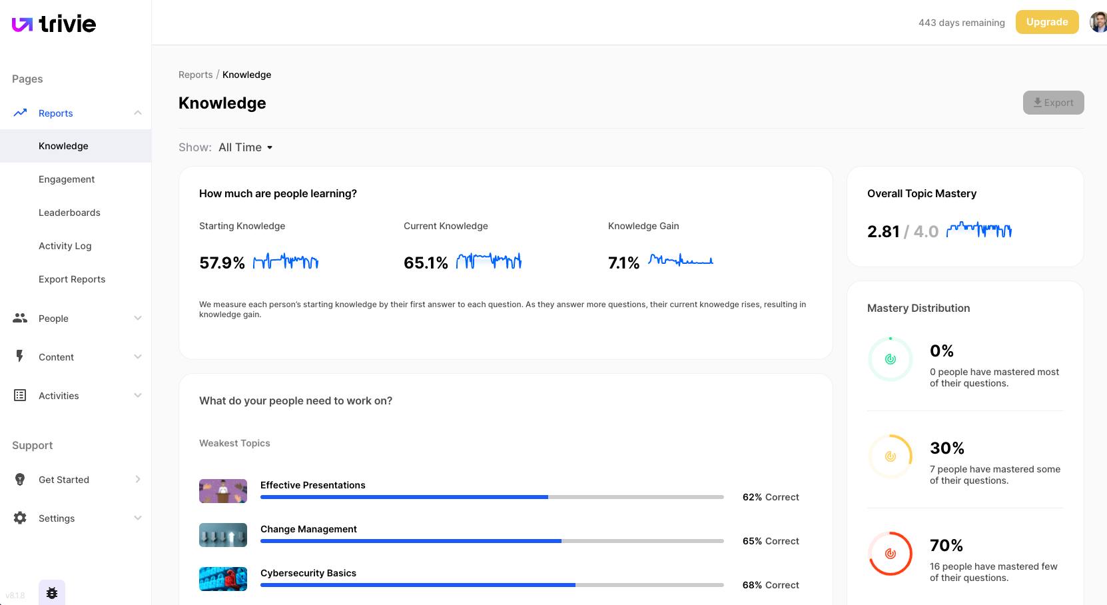Click the Activities list icon
The height and width of the screenshot is (605, 1107).
[20, 395]
